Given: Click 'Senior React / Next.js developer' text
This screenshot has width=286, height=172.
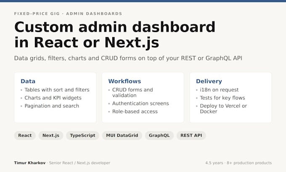Looking at the screenshot, I should [79, 163].
